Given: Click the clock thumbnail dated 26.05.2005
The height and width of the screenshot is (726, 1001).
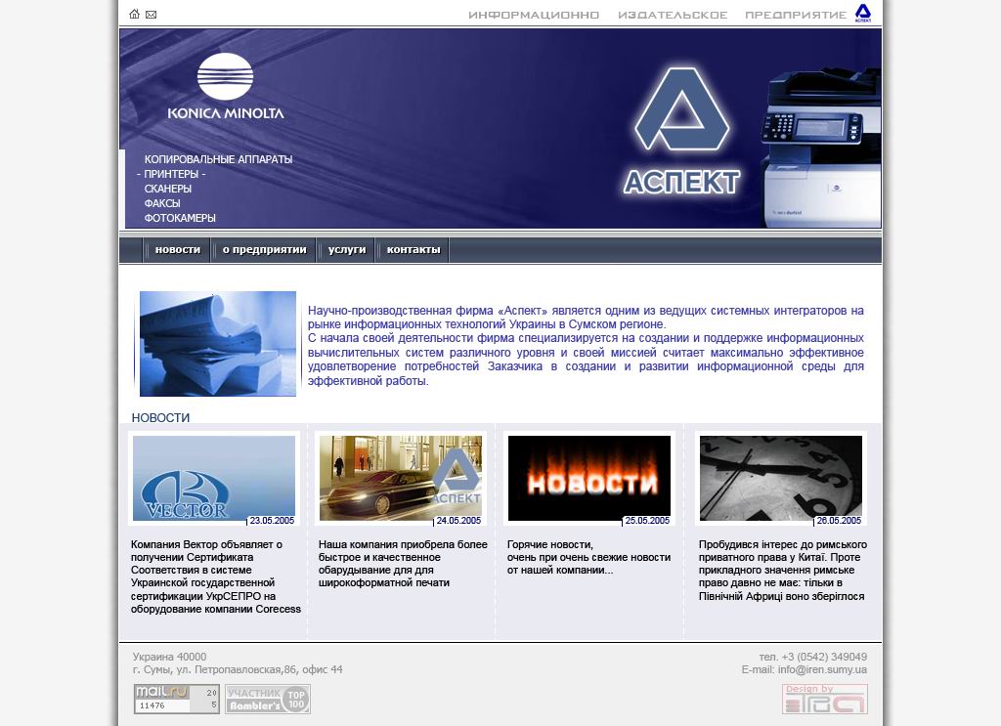Looking at the screenshot, I should (781, 478).
